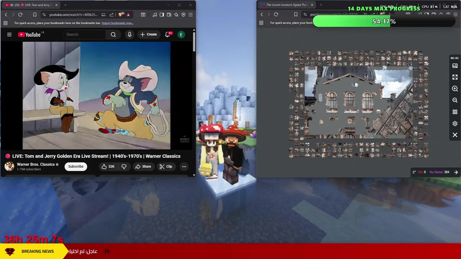Open Brave Shields lion icon in YouTube window
Image resolution: width=461 pixels, height=259 pixels.
(x=121, y=15)
